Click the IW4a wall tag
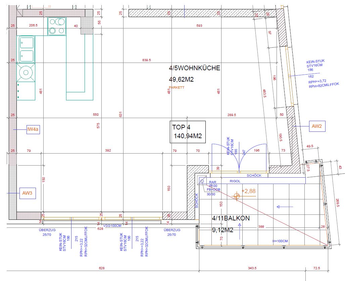This screenshot has width=345, height=281. tap(33, 129)
